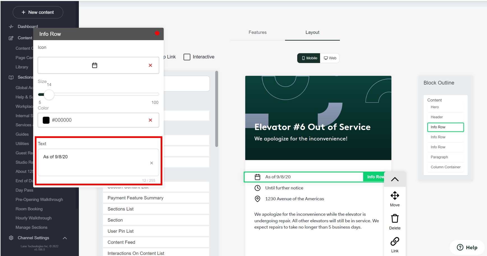Open the Features tab
This screenshot has width=487, height=256.
257,32
